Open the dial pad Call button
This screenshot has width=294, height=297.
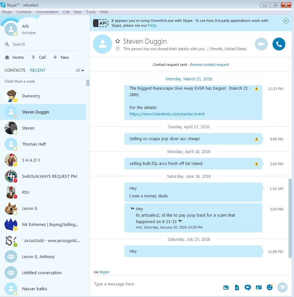coord(38,58)
